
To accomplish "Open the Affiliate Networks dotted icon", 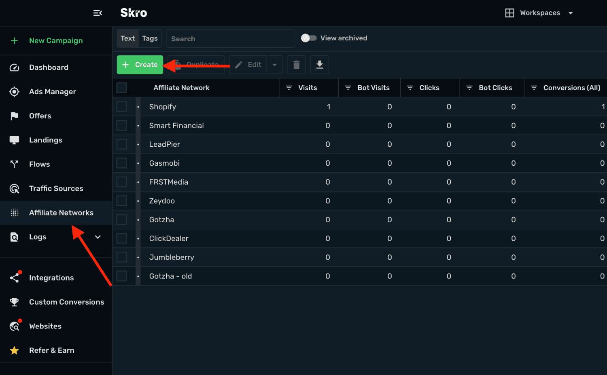I will [x=14, y=213].
